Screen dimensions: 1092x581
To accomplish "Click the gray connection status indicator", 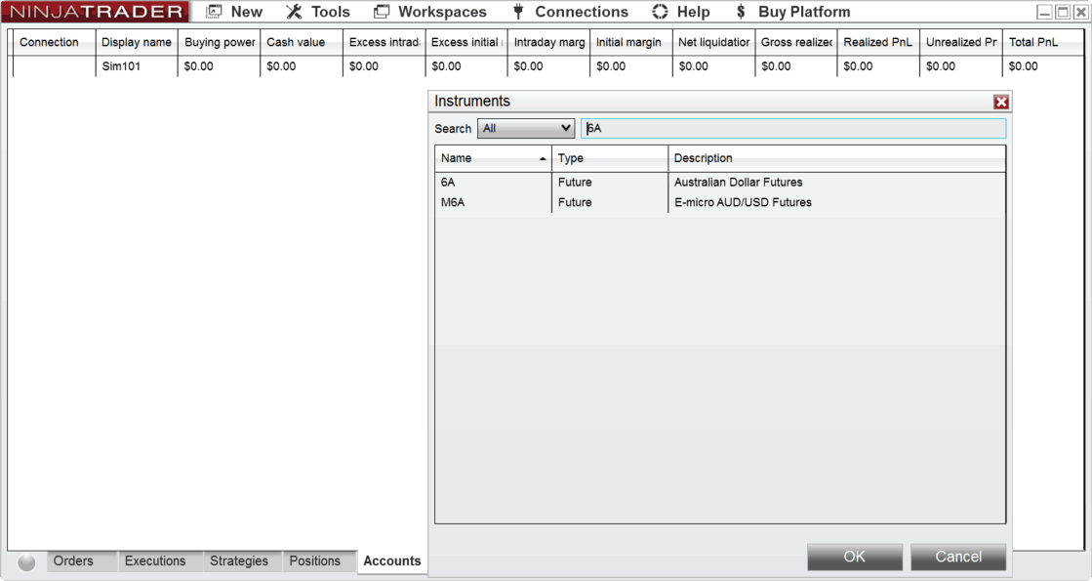I will (x=26, y=562).
